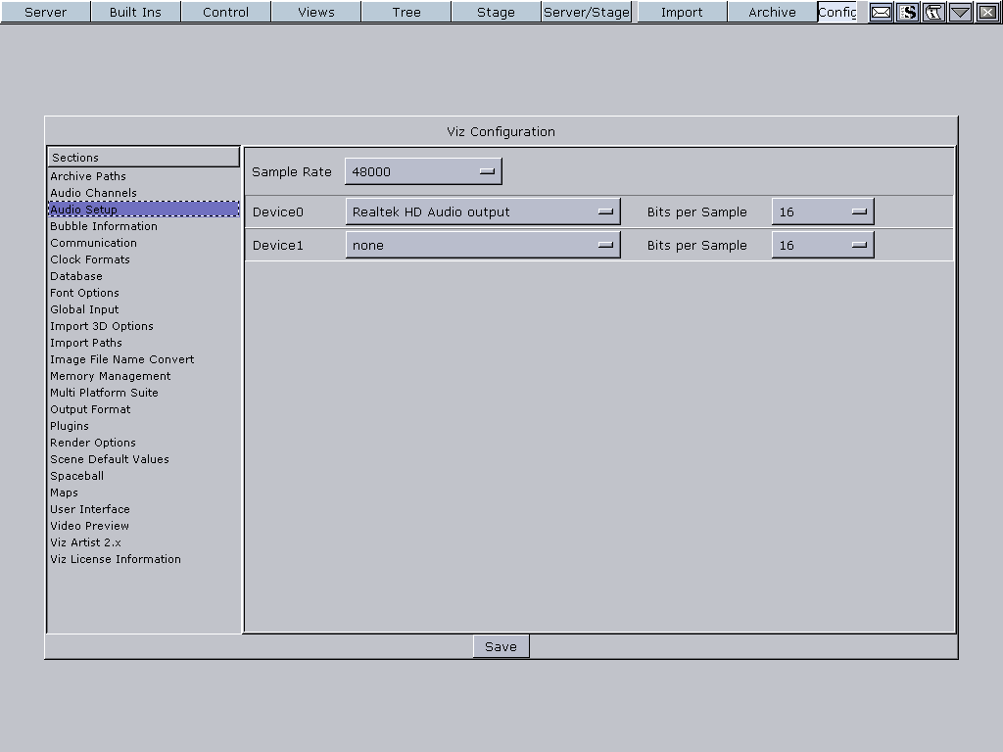Open the Memory Management section
Viewport: 1003px width, 752px height.
pos(110,376)
